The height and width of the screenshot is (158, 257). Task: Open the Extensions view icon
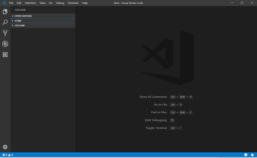tap(5, 55)
